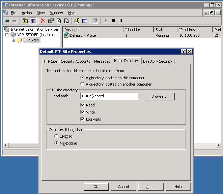Click the Pause item toolbar icon
Screen dimensions: 223x194
pyautogui.click(x=121, y=21)
